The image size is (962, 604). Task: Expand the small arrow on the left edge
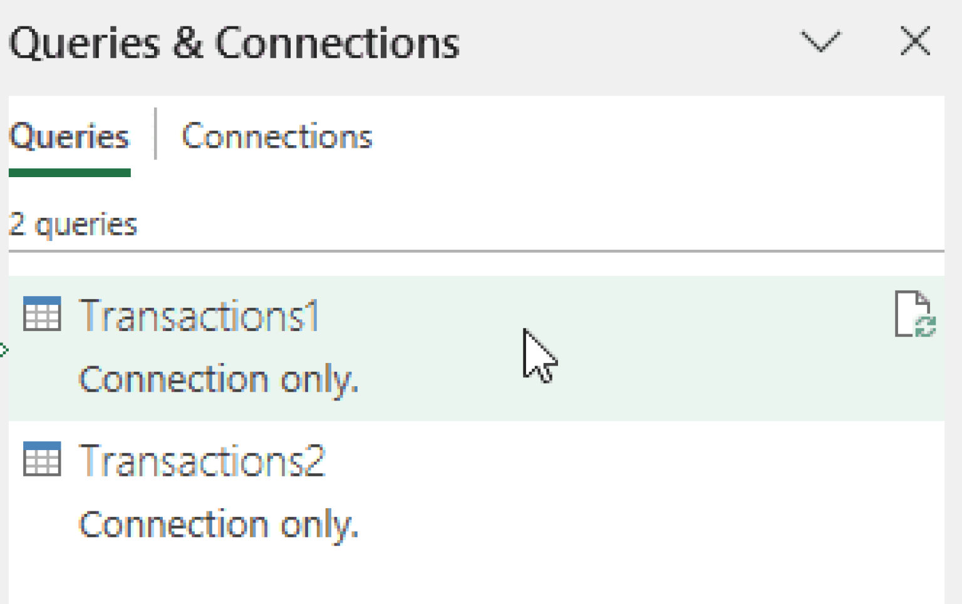point(4,351)
